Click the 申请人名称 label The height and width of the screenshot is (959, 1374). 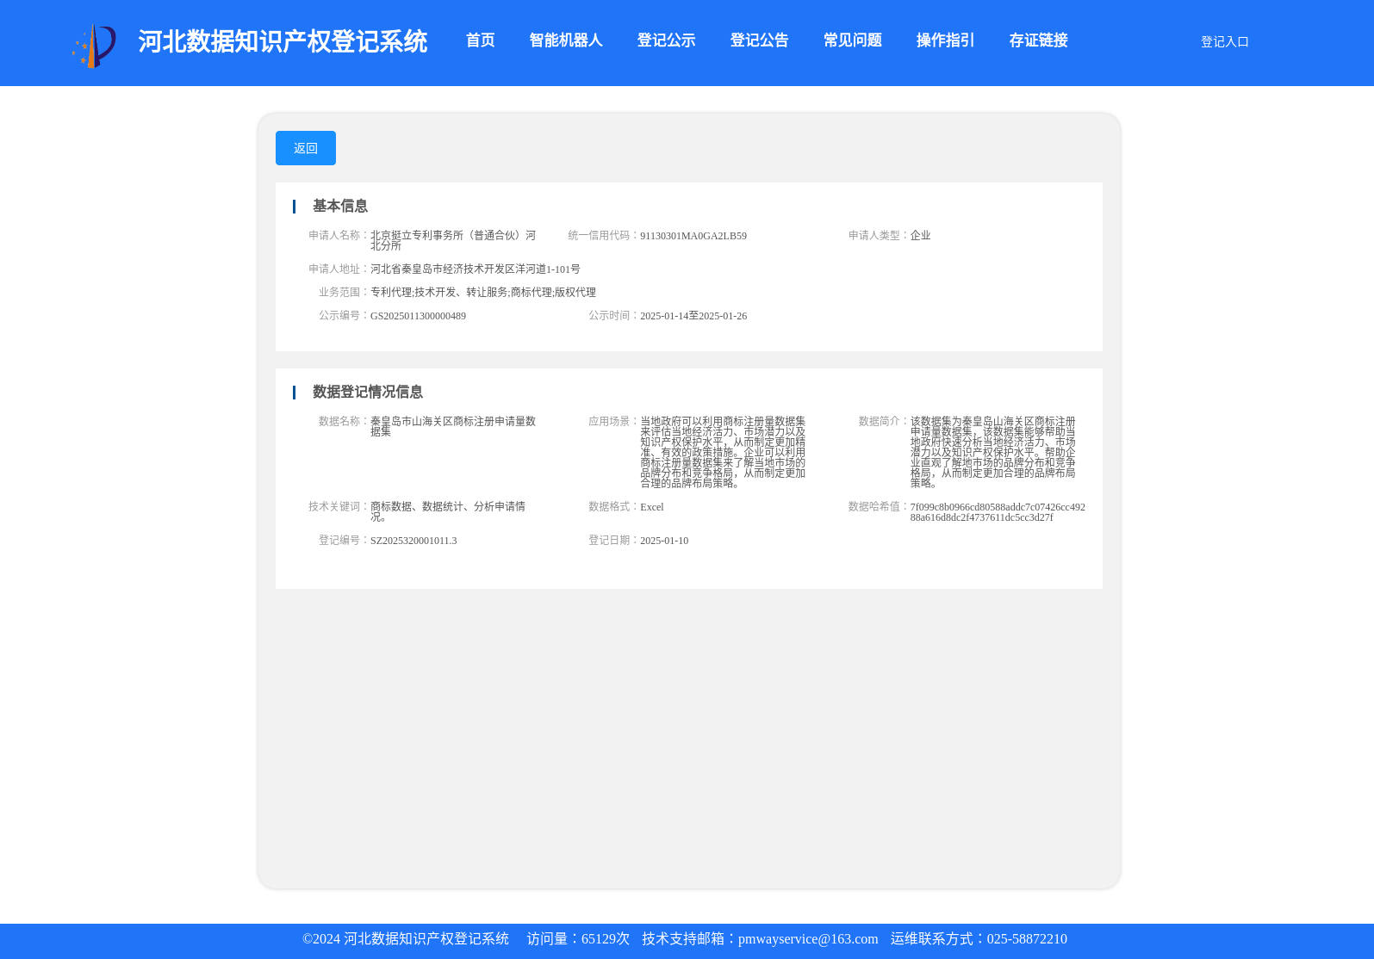(x=338, y=235)
